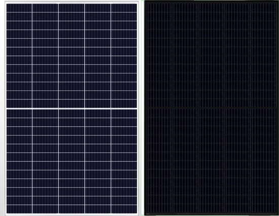Select the middle cell column in blue panel's upper half
The height and width of the screenshot is (216, 279).
click(72, 56)
